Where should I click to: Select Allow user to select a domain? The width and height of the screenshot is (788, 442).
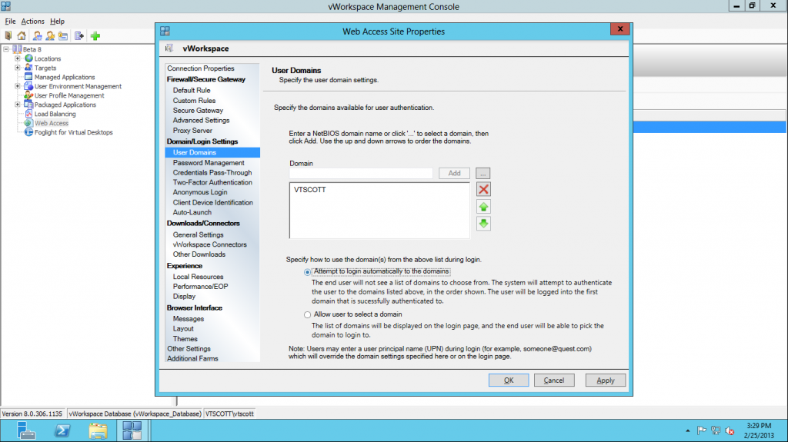tap(307, 315)
